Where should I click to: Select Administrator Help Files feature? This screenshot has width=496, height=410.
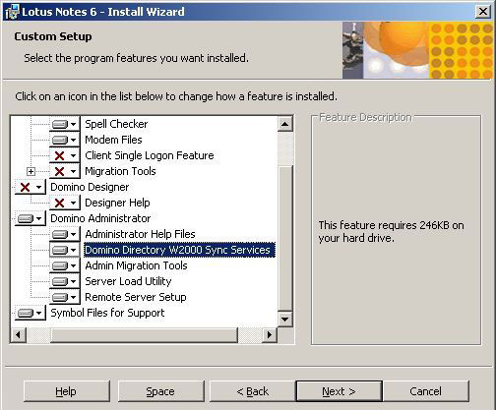140,234
